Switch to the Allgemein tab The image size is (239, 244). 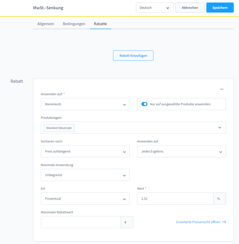point(46,24)
